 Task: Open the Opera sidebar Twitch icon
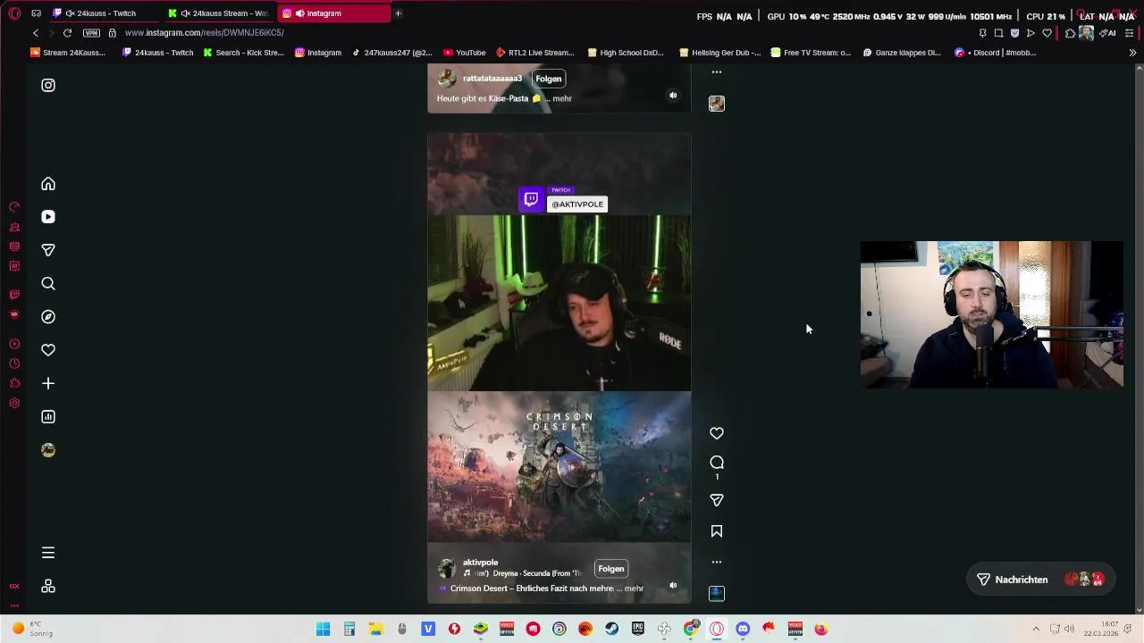pos(14,295)
